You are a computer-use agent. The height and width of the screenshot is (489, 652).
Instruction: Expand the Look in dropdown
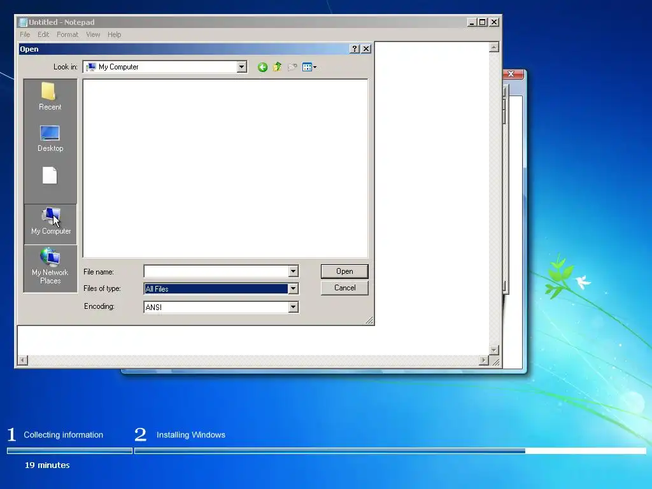(241, 67)
